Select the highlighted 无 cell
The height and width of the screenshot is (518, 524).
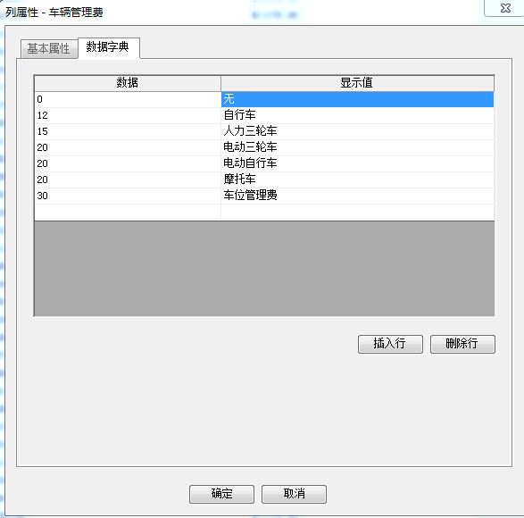(x=357, y=99)
